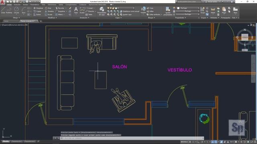The height and width of the screenshot is (144, 257).
Task: Click Igualar propiedades tool
Action: coord(168,11)
